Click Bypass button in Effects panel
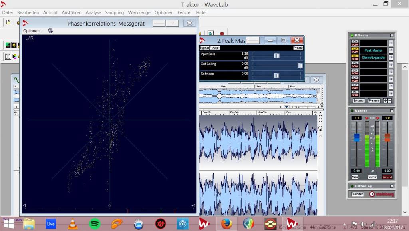Screen dimensions: 409x231 click(359, 101)
